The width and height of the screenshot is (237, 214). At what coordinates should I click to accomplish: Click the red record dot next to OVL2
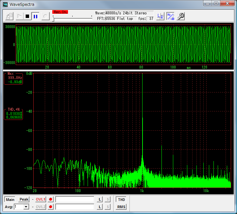click(x=51, y=207)
